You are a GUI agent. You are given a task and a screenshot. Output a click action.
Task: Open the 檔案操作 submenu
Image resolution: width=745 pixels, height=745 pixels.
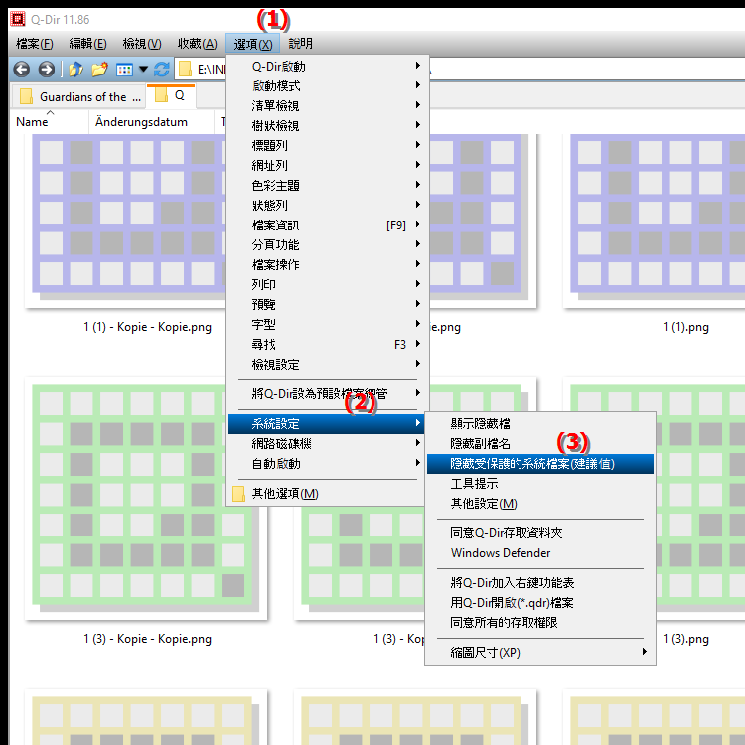coord(328,264)
